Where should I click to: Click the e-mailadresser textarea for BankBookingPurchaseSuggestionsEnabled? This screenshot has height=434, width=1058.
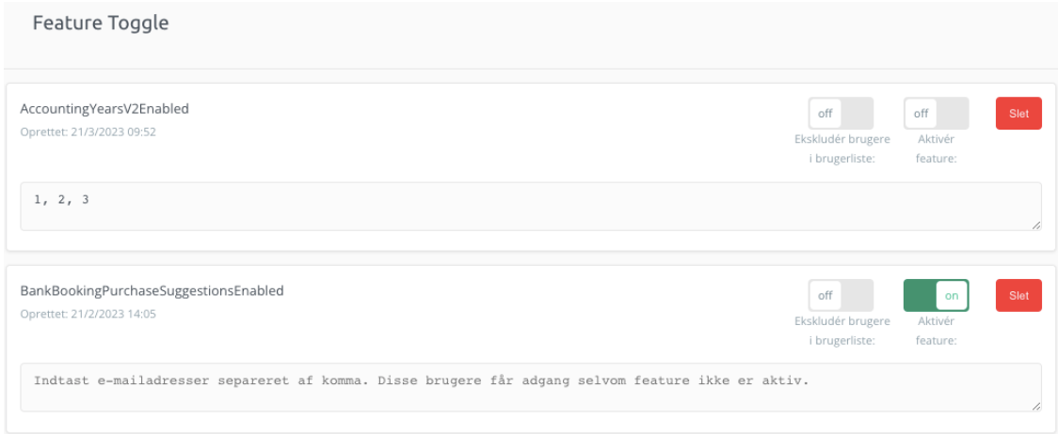tap(531, 387)
